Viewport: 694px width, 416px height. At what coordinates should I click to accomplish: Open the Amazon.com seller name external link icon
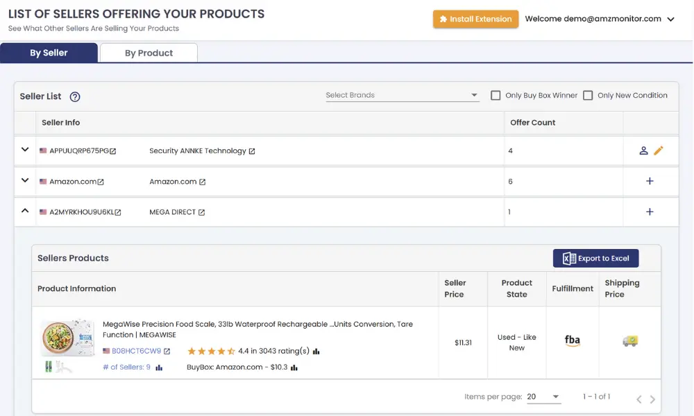click(x=202, y=182)
